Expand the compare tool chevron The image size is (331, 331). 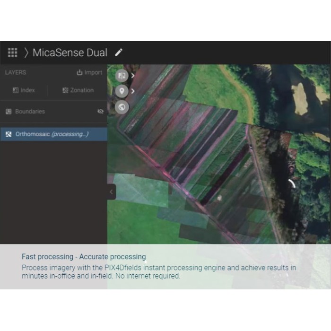(133, 76)
